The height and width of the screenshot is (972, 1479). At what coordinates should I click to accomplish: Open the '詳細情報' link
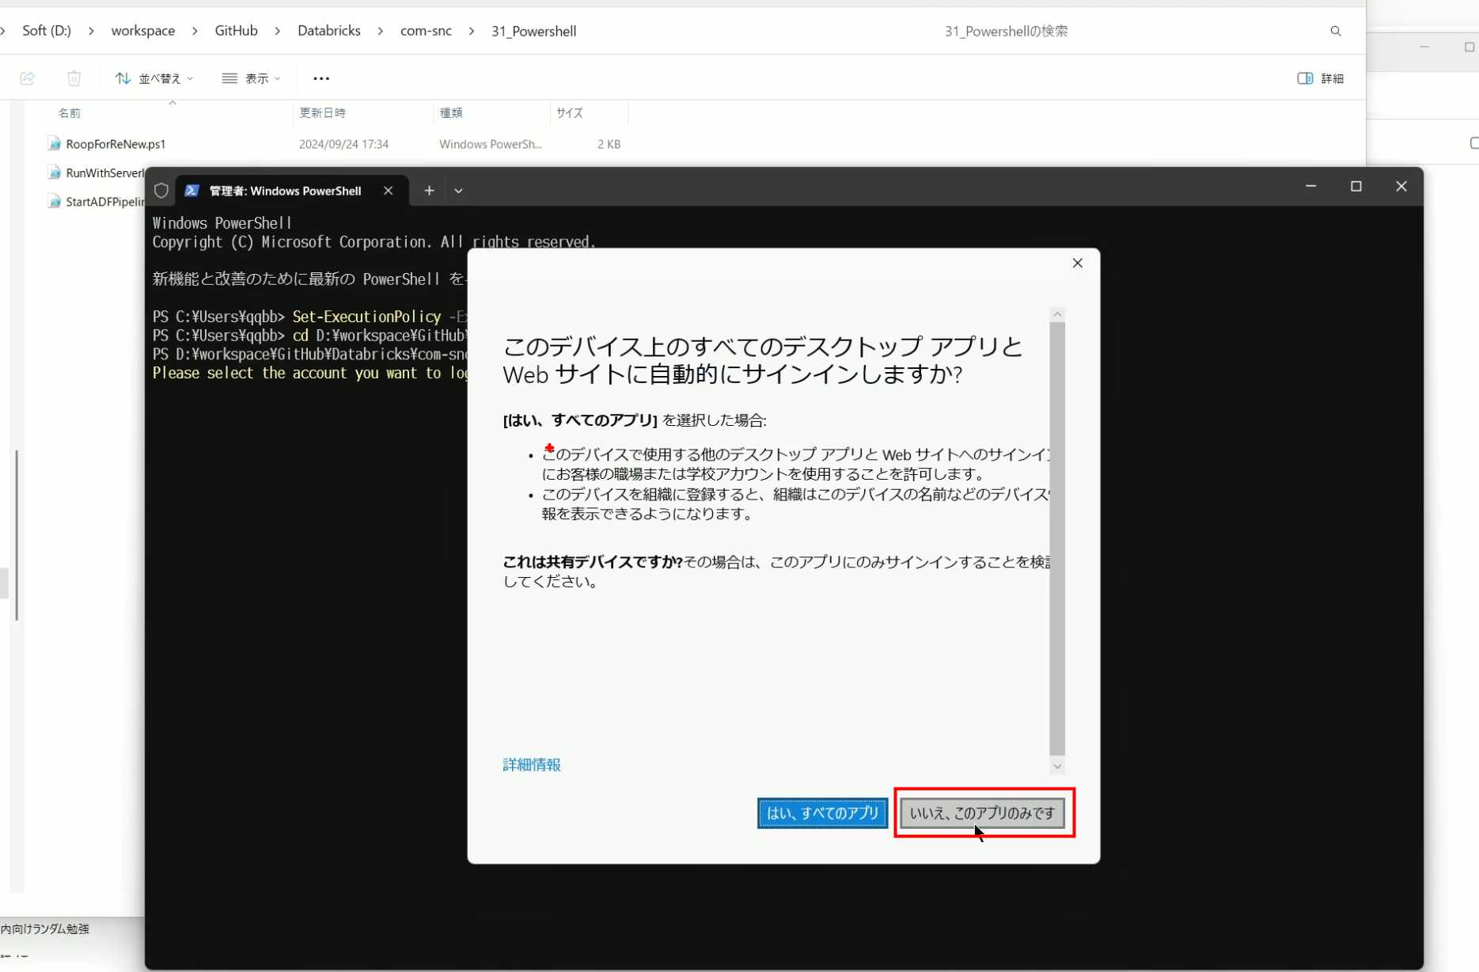pos(532,765)
